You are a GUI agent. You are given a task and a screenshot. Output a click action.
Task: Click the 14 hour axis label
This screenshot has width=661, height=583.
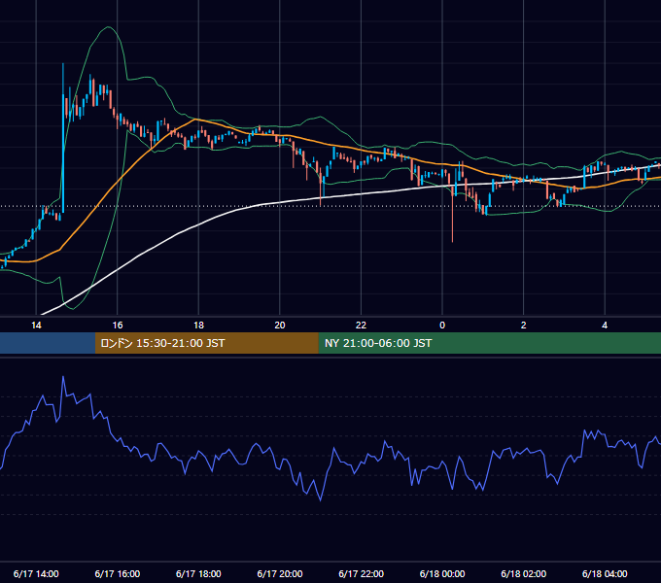[x=36, y=326]
